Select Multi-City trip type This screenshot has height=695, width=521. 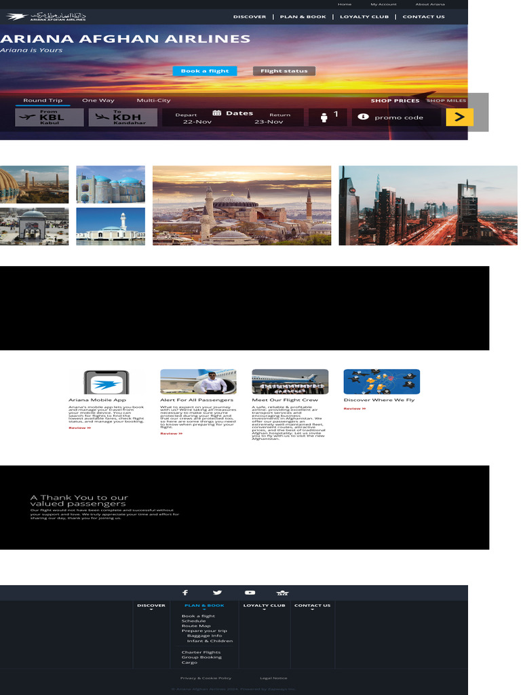153,100
